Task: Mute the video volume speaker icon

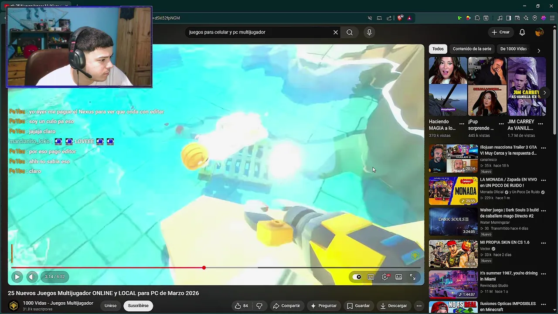Action: click(32, 276)
